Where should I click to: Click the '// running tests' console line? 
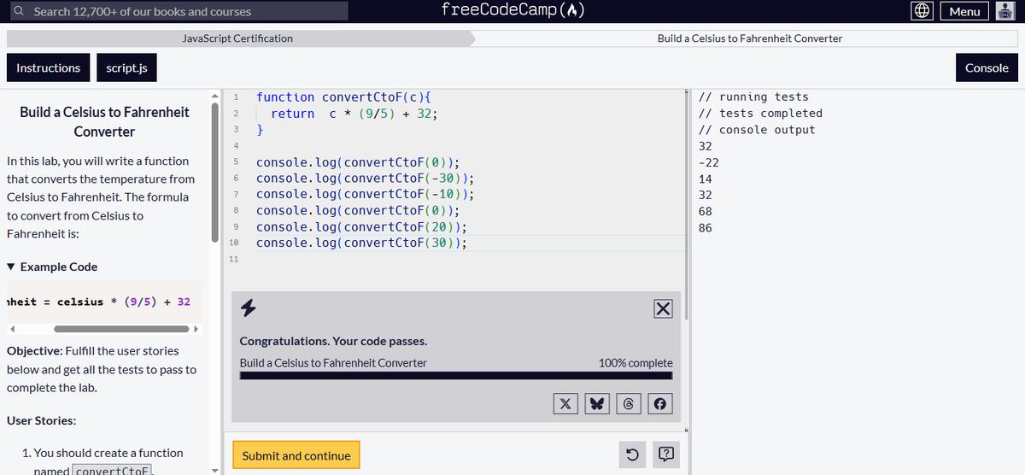pos(753,97)
